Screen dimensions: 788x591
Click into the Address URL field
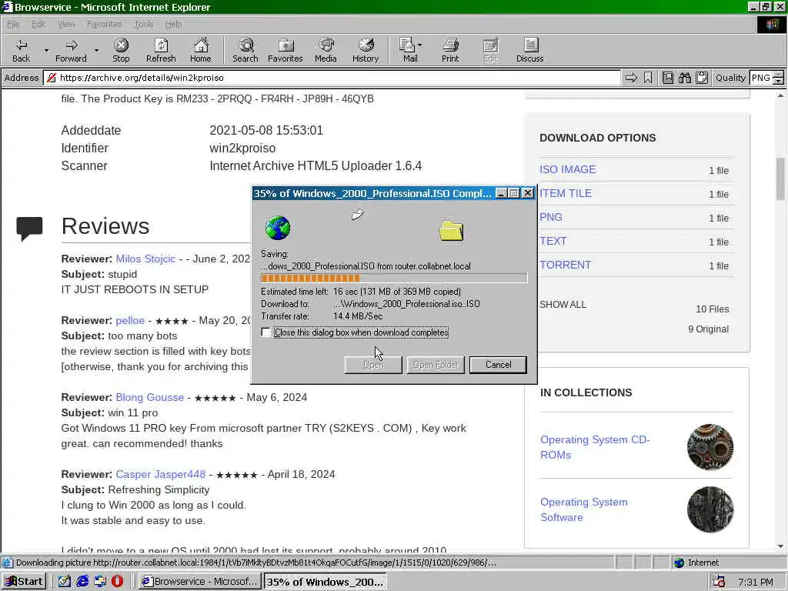[332, 78]
